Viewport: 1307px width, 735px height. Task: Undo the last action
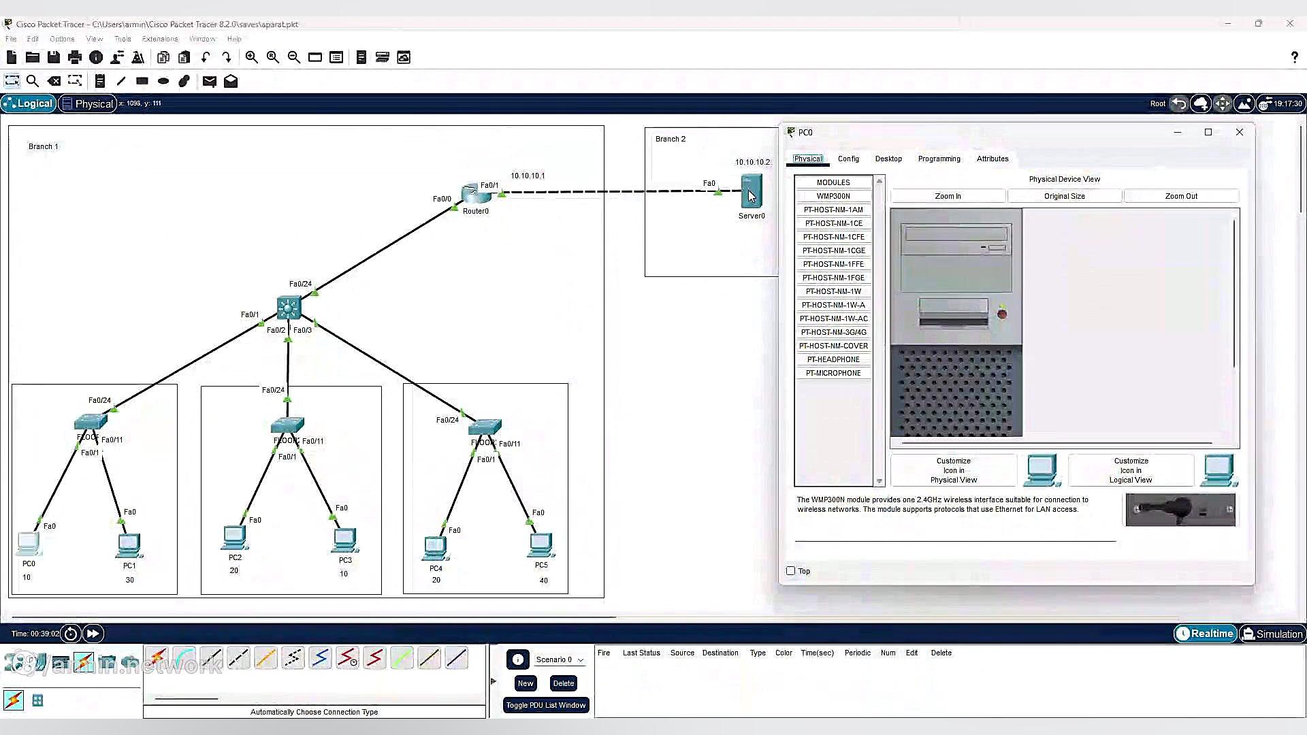[206, 57]
